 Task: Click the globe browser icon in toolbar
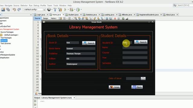[49, 9]
